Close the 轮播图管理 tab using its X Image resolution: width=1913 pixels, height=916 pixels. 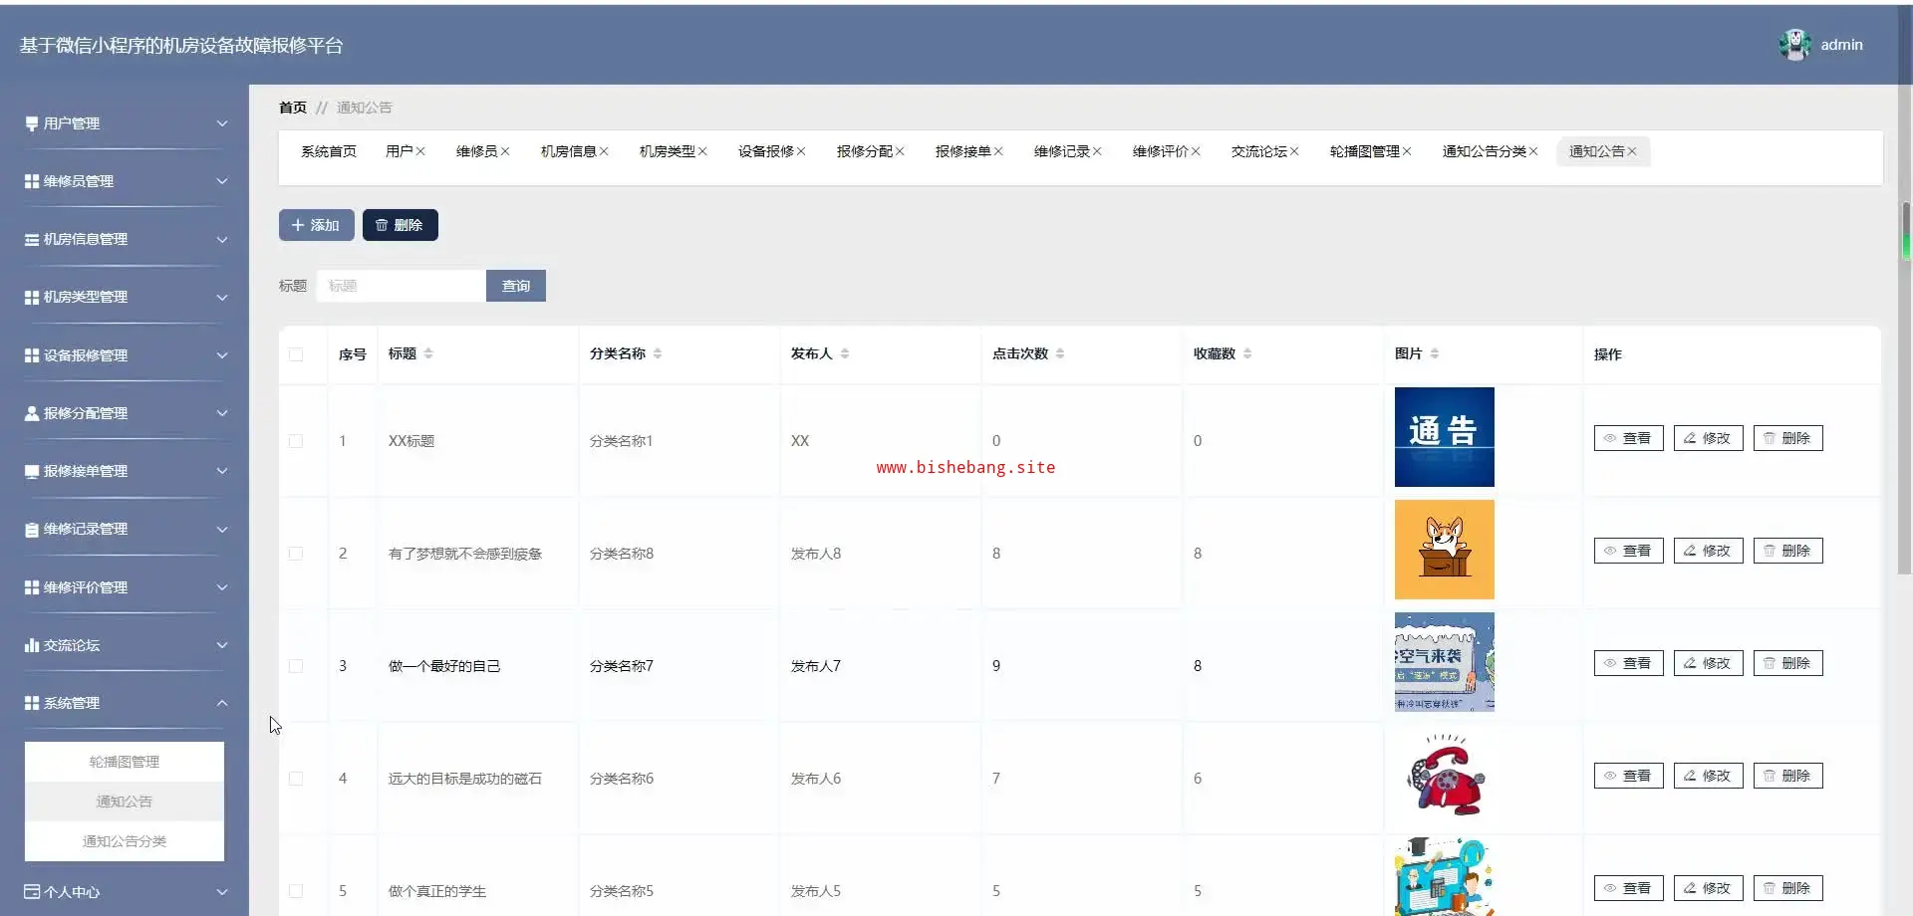[x=1407, y=151]
